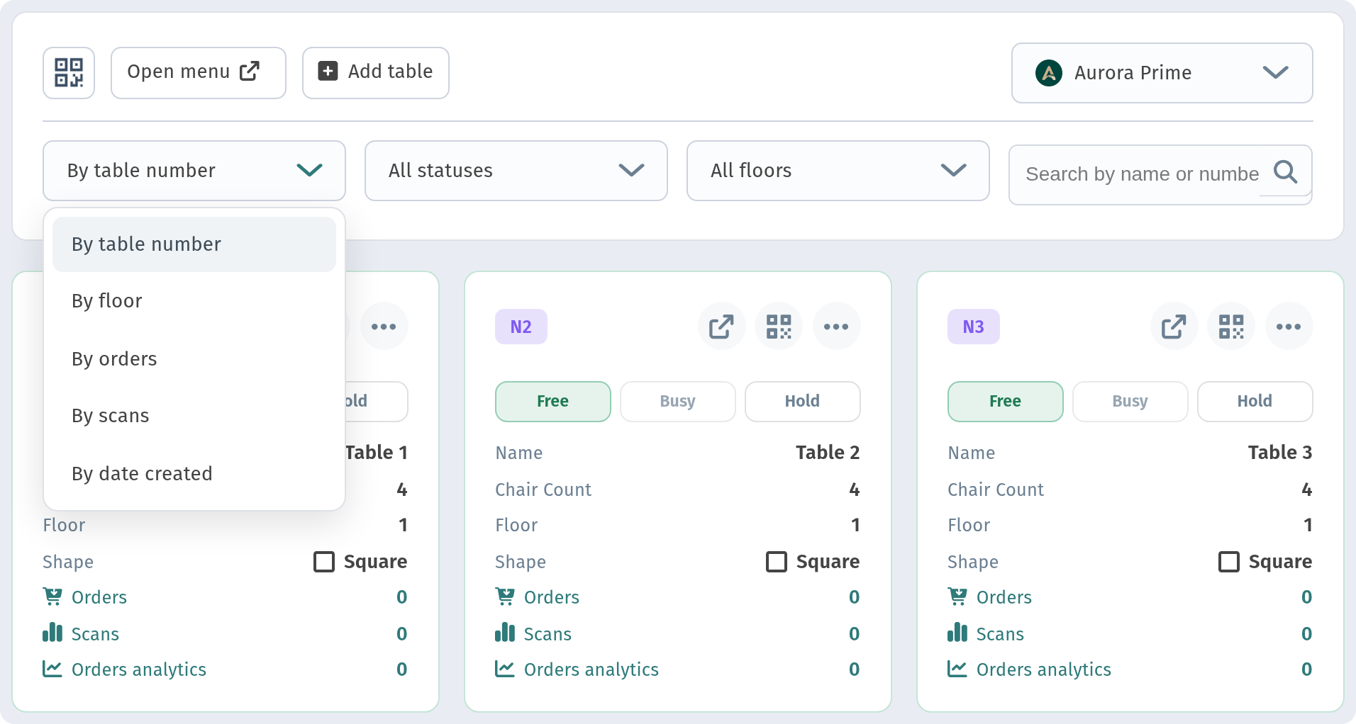
Task: Click Table 3 scans bar chart icon
Action: pyautogui.click(x=957, y=632)
